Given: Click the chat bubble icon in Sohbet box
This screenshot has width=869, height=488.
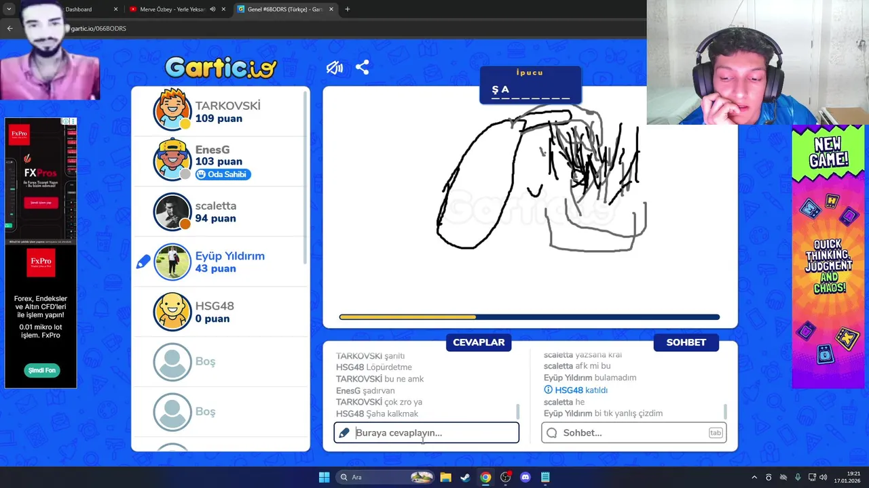Looking at the screenshot, I should 552,432.
